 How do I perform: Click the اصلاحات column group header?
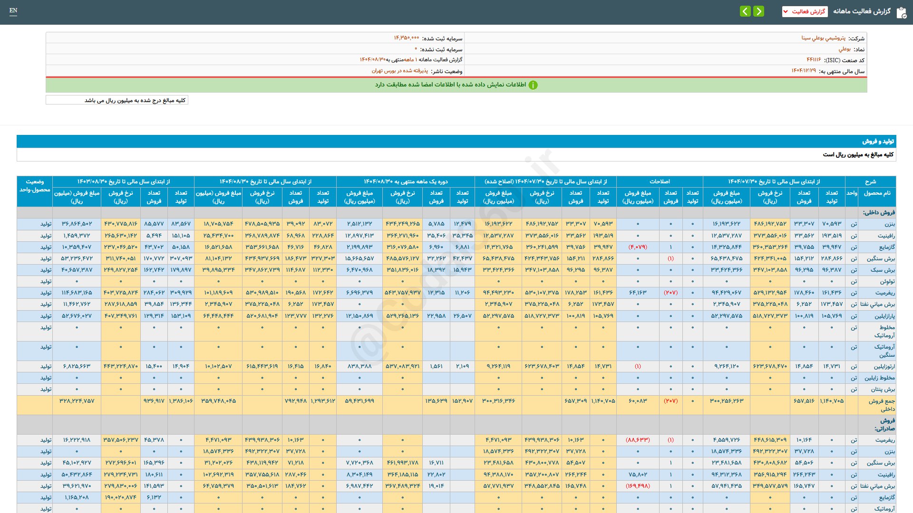660,181
